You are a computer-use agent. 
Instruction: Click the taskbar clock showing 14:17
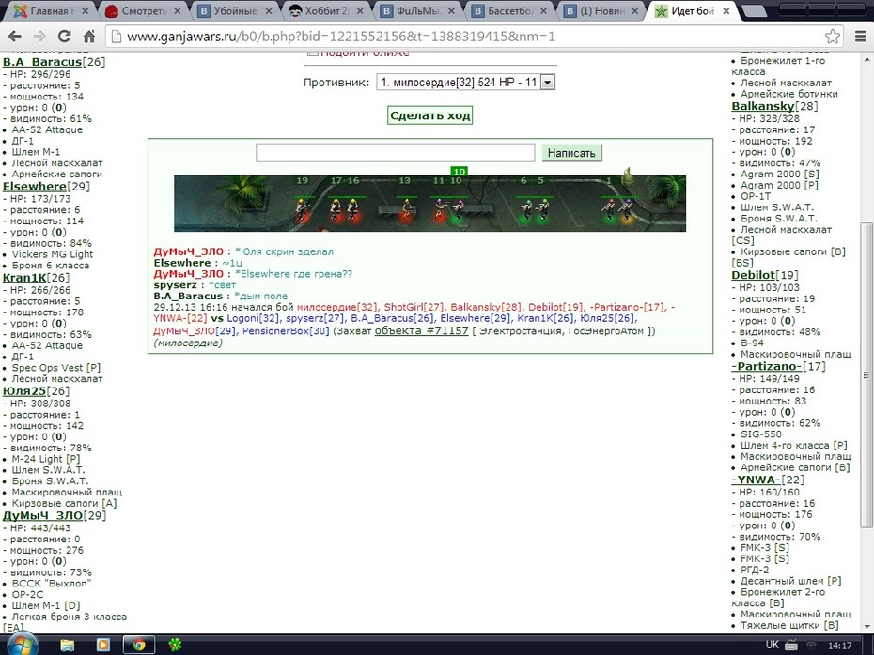click(839, 646)
